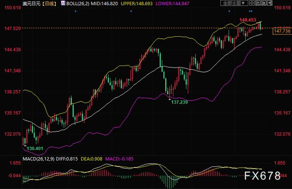Click the shift chart left icon
292x189 pixels.
coord(258,3)
